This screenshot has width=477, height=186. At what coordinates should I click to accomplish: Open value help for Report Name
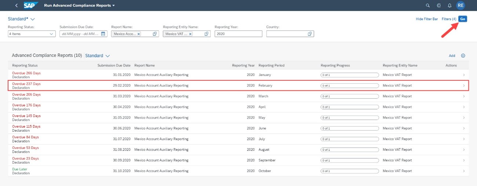(155, 34)
